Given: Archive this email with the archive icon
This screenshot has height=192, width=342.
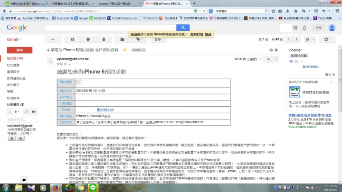Looking at the screenshot, I should (72, 39).
